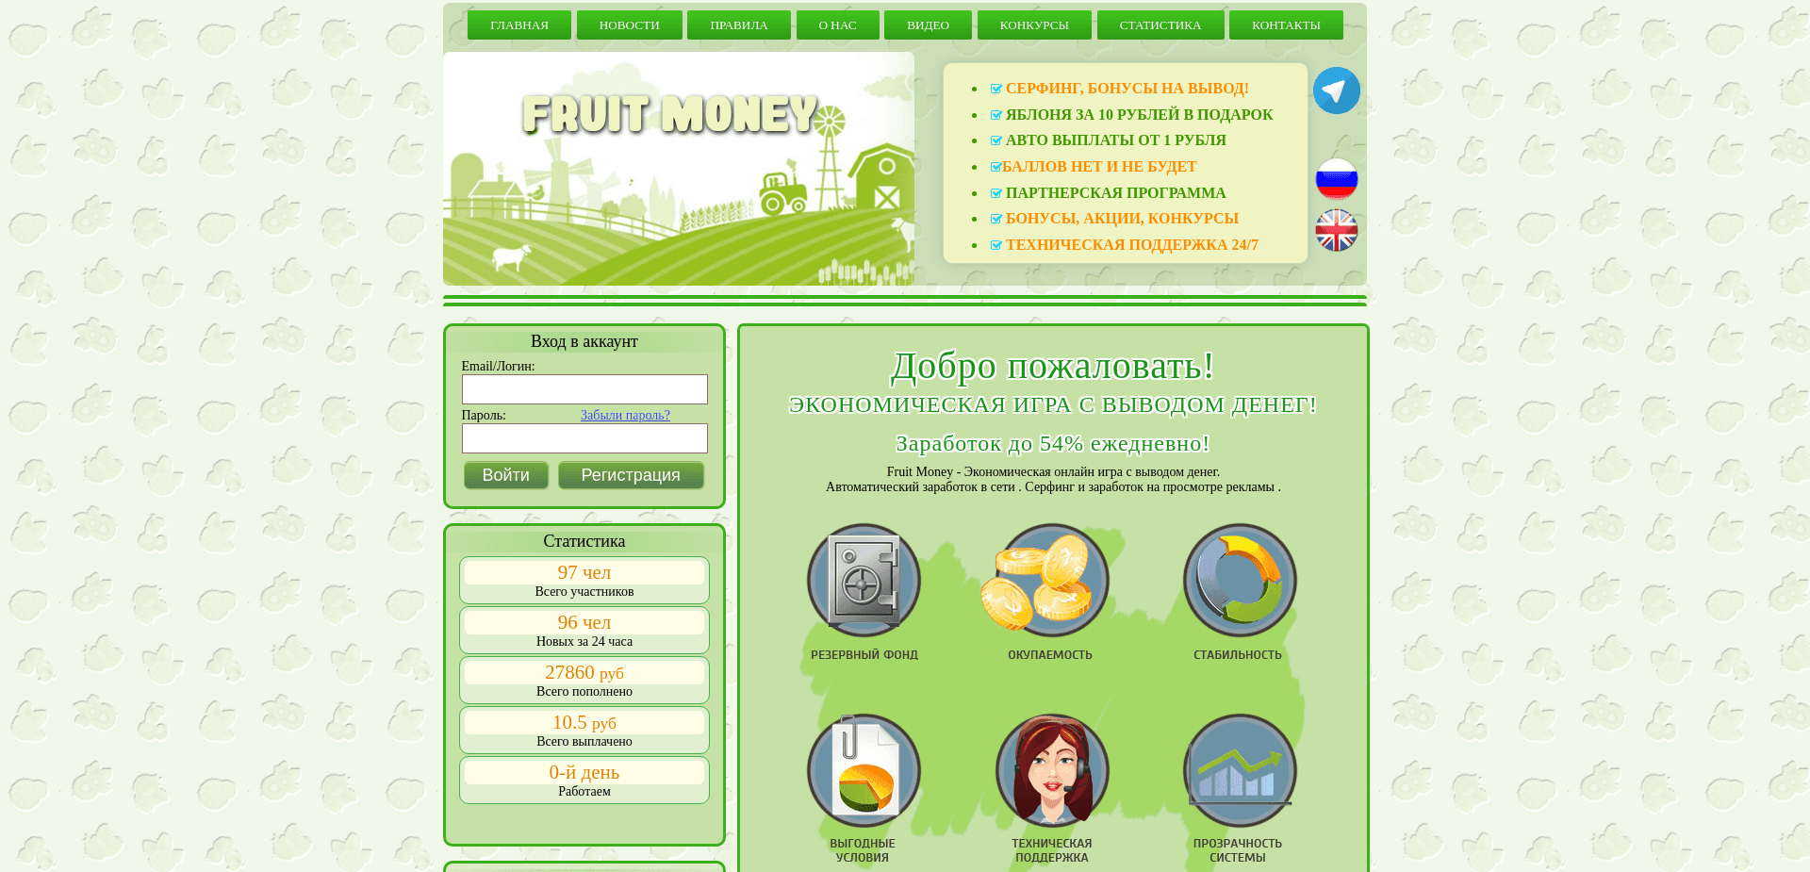Click the pie chart icon for ВЫГОДНЫЕ УСЛОВИЯ
Image resolution: width=1810 pixels, height=872 pixels.
pos(863,770)
